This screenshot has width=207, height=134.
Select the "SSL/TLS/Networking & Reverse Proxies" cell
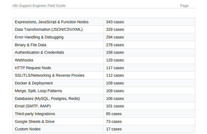click(49, 75)
